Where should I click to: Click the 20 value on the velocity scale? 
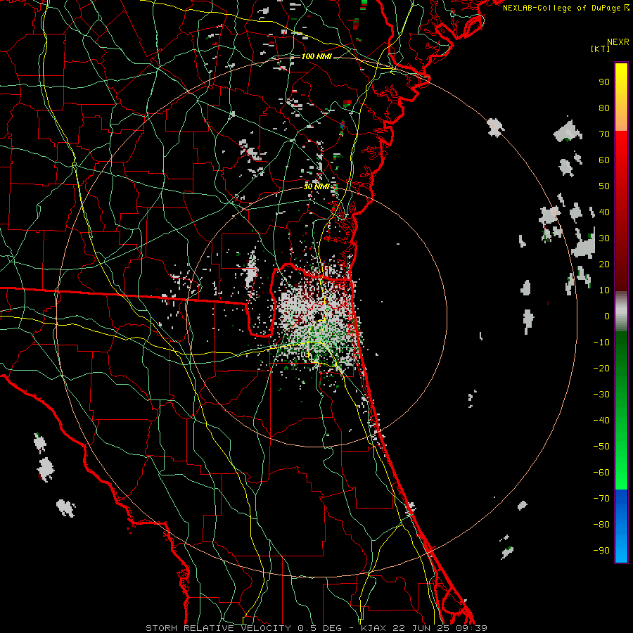(604, 264)
